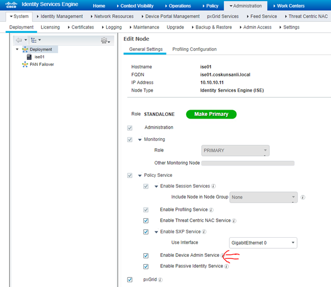This screenshot has width=331, height=287.
Task: Open Use Interface GigabitEthernet 0 dropdown
Action: (x=263, y=243)
